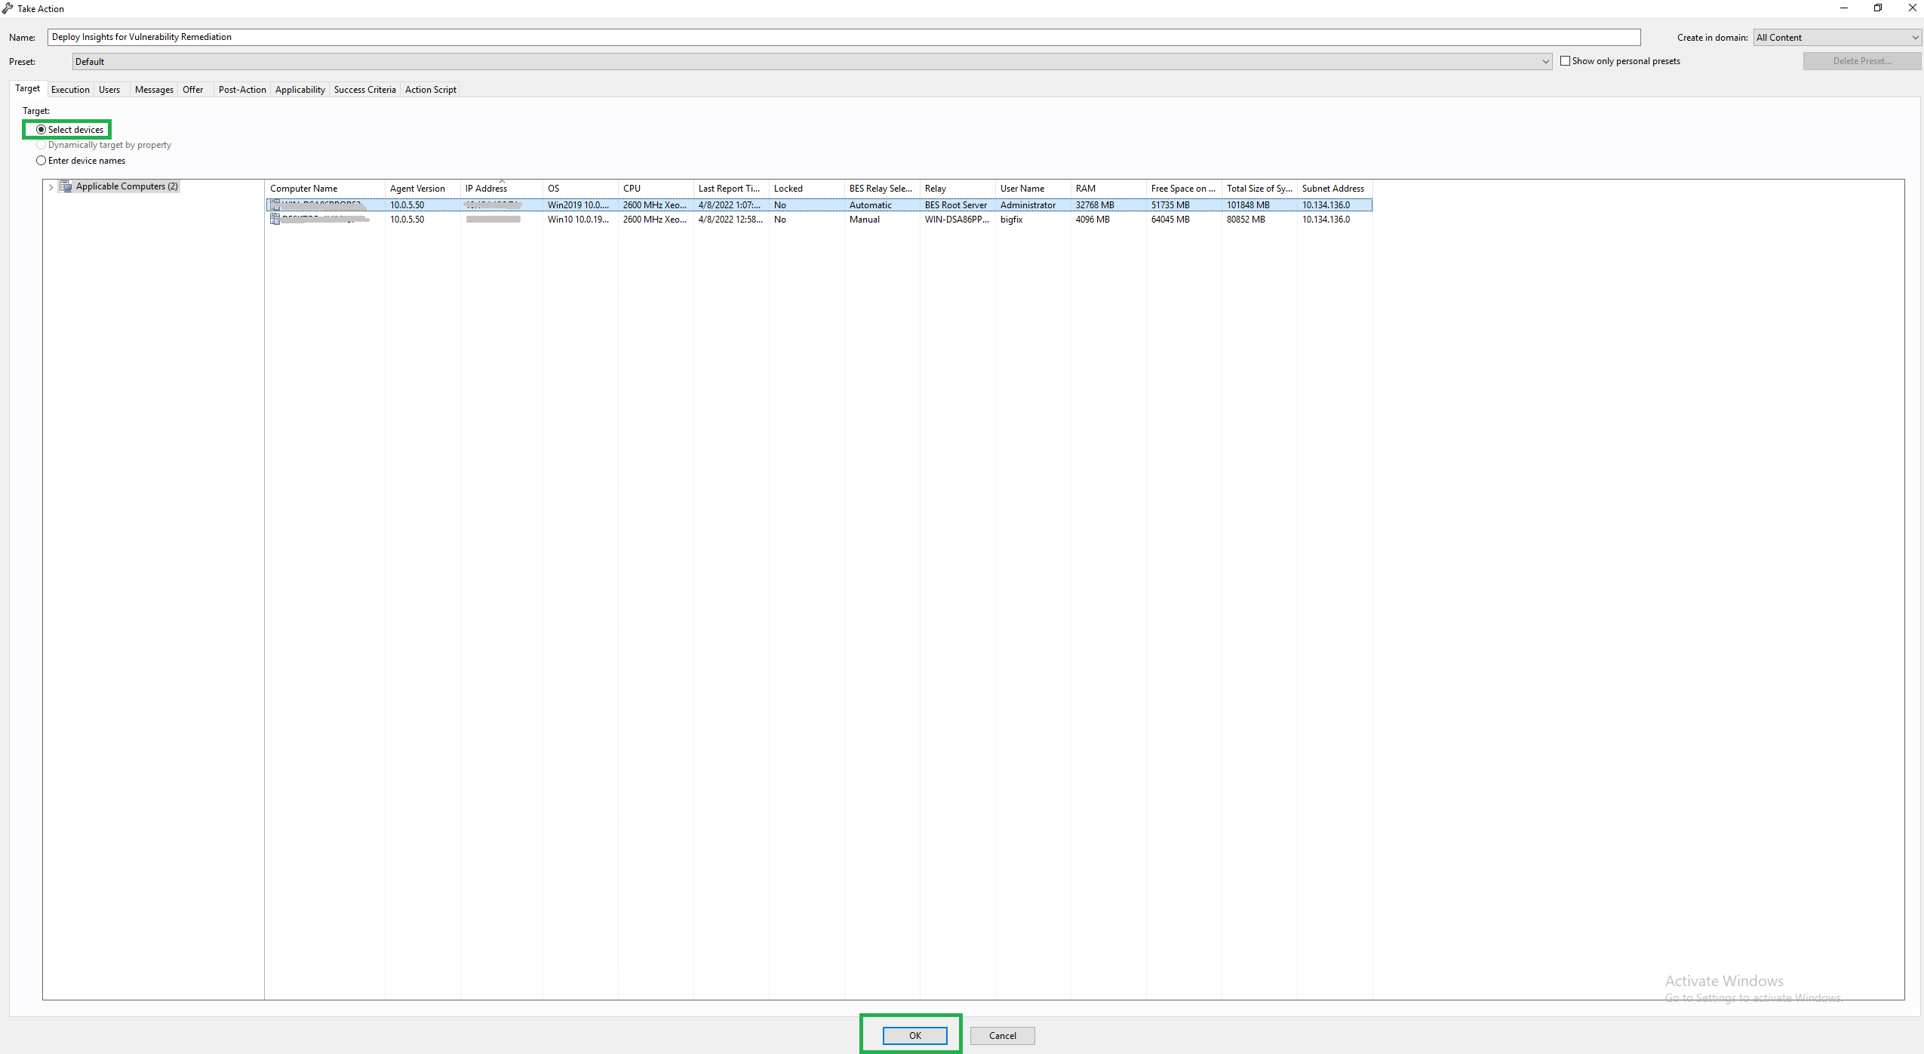Open the Create in domain dropdown

click(1914, 38)
